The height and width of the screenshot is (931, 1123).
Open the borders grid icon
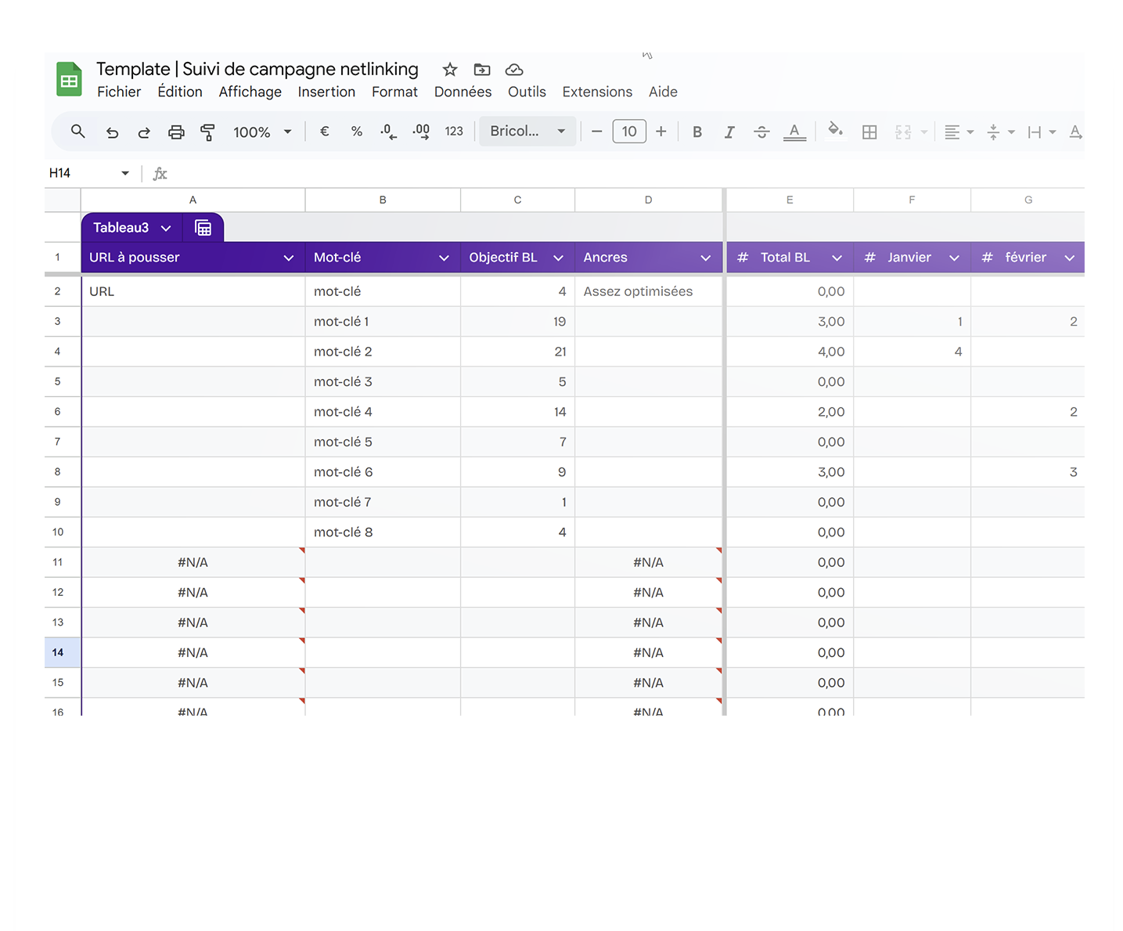pyautogui.click(x=869, y=132)
